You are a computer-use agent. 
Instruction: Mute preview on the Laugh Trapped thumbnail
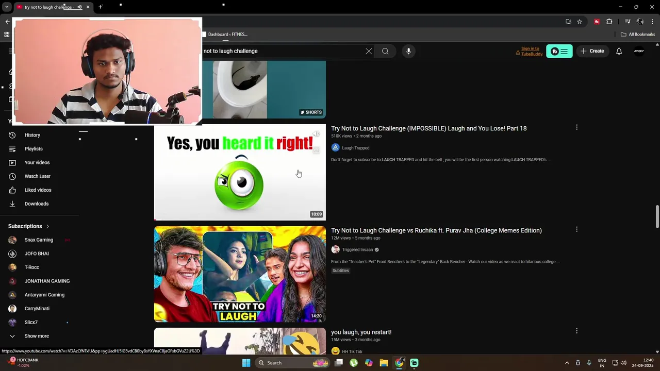316,134
